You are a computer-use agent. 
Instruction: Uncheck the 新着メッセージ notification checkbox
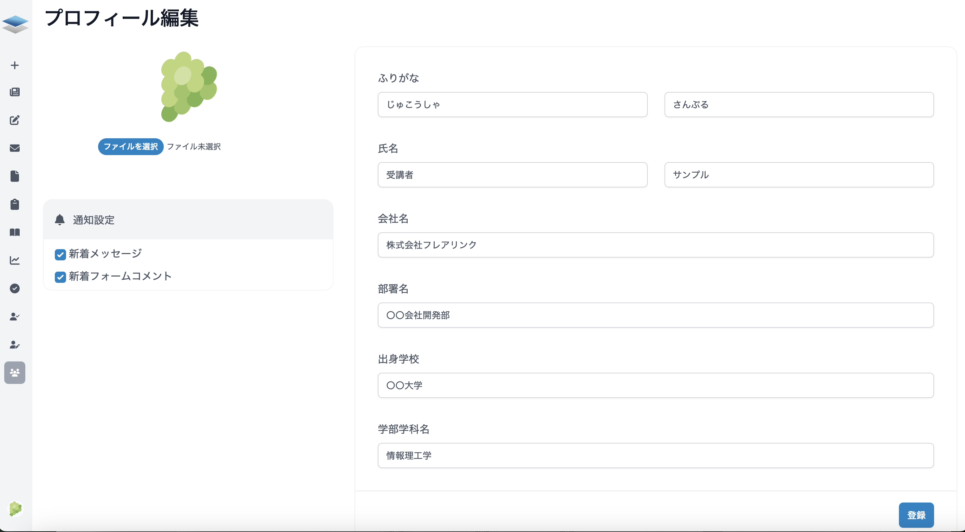point(60,254)
